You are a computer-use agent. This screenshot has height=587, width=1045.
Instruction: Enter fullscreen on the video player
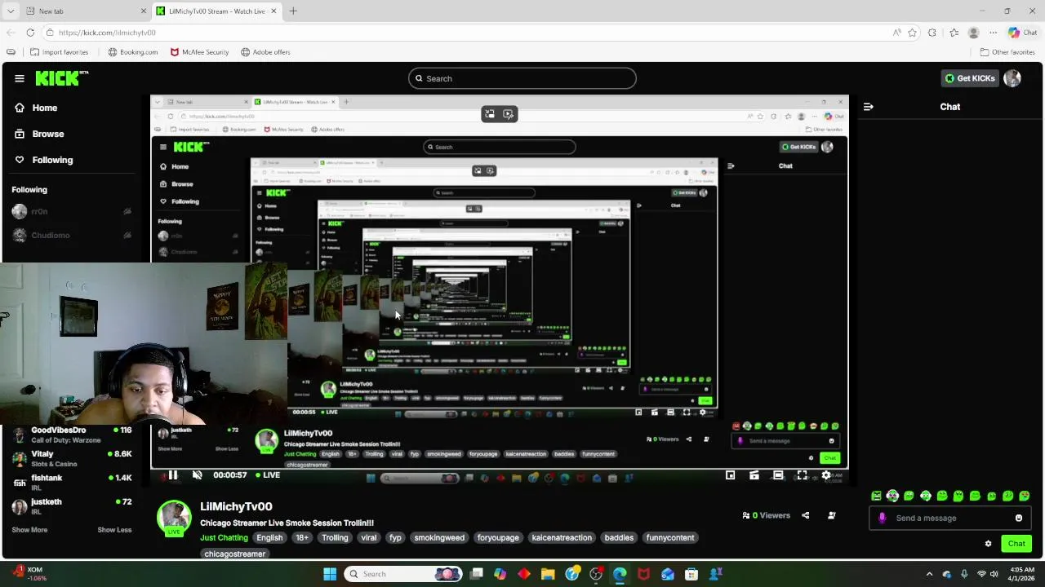pyautogui.click(x=802, y=475)
